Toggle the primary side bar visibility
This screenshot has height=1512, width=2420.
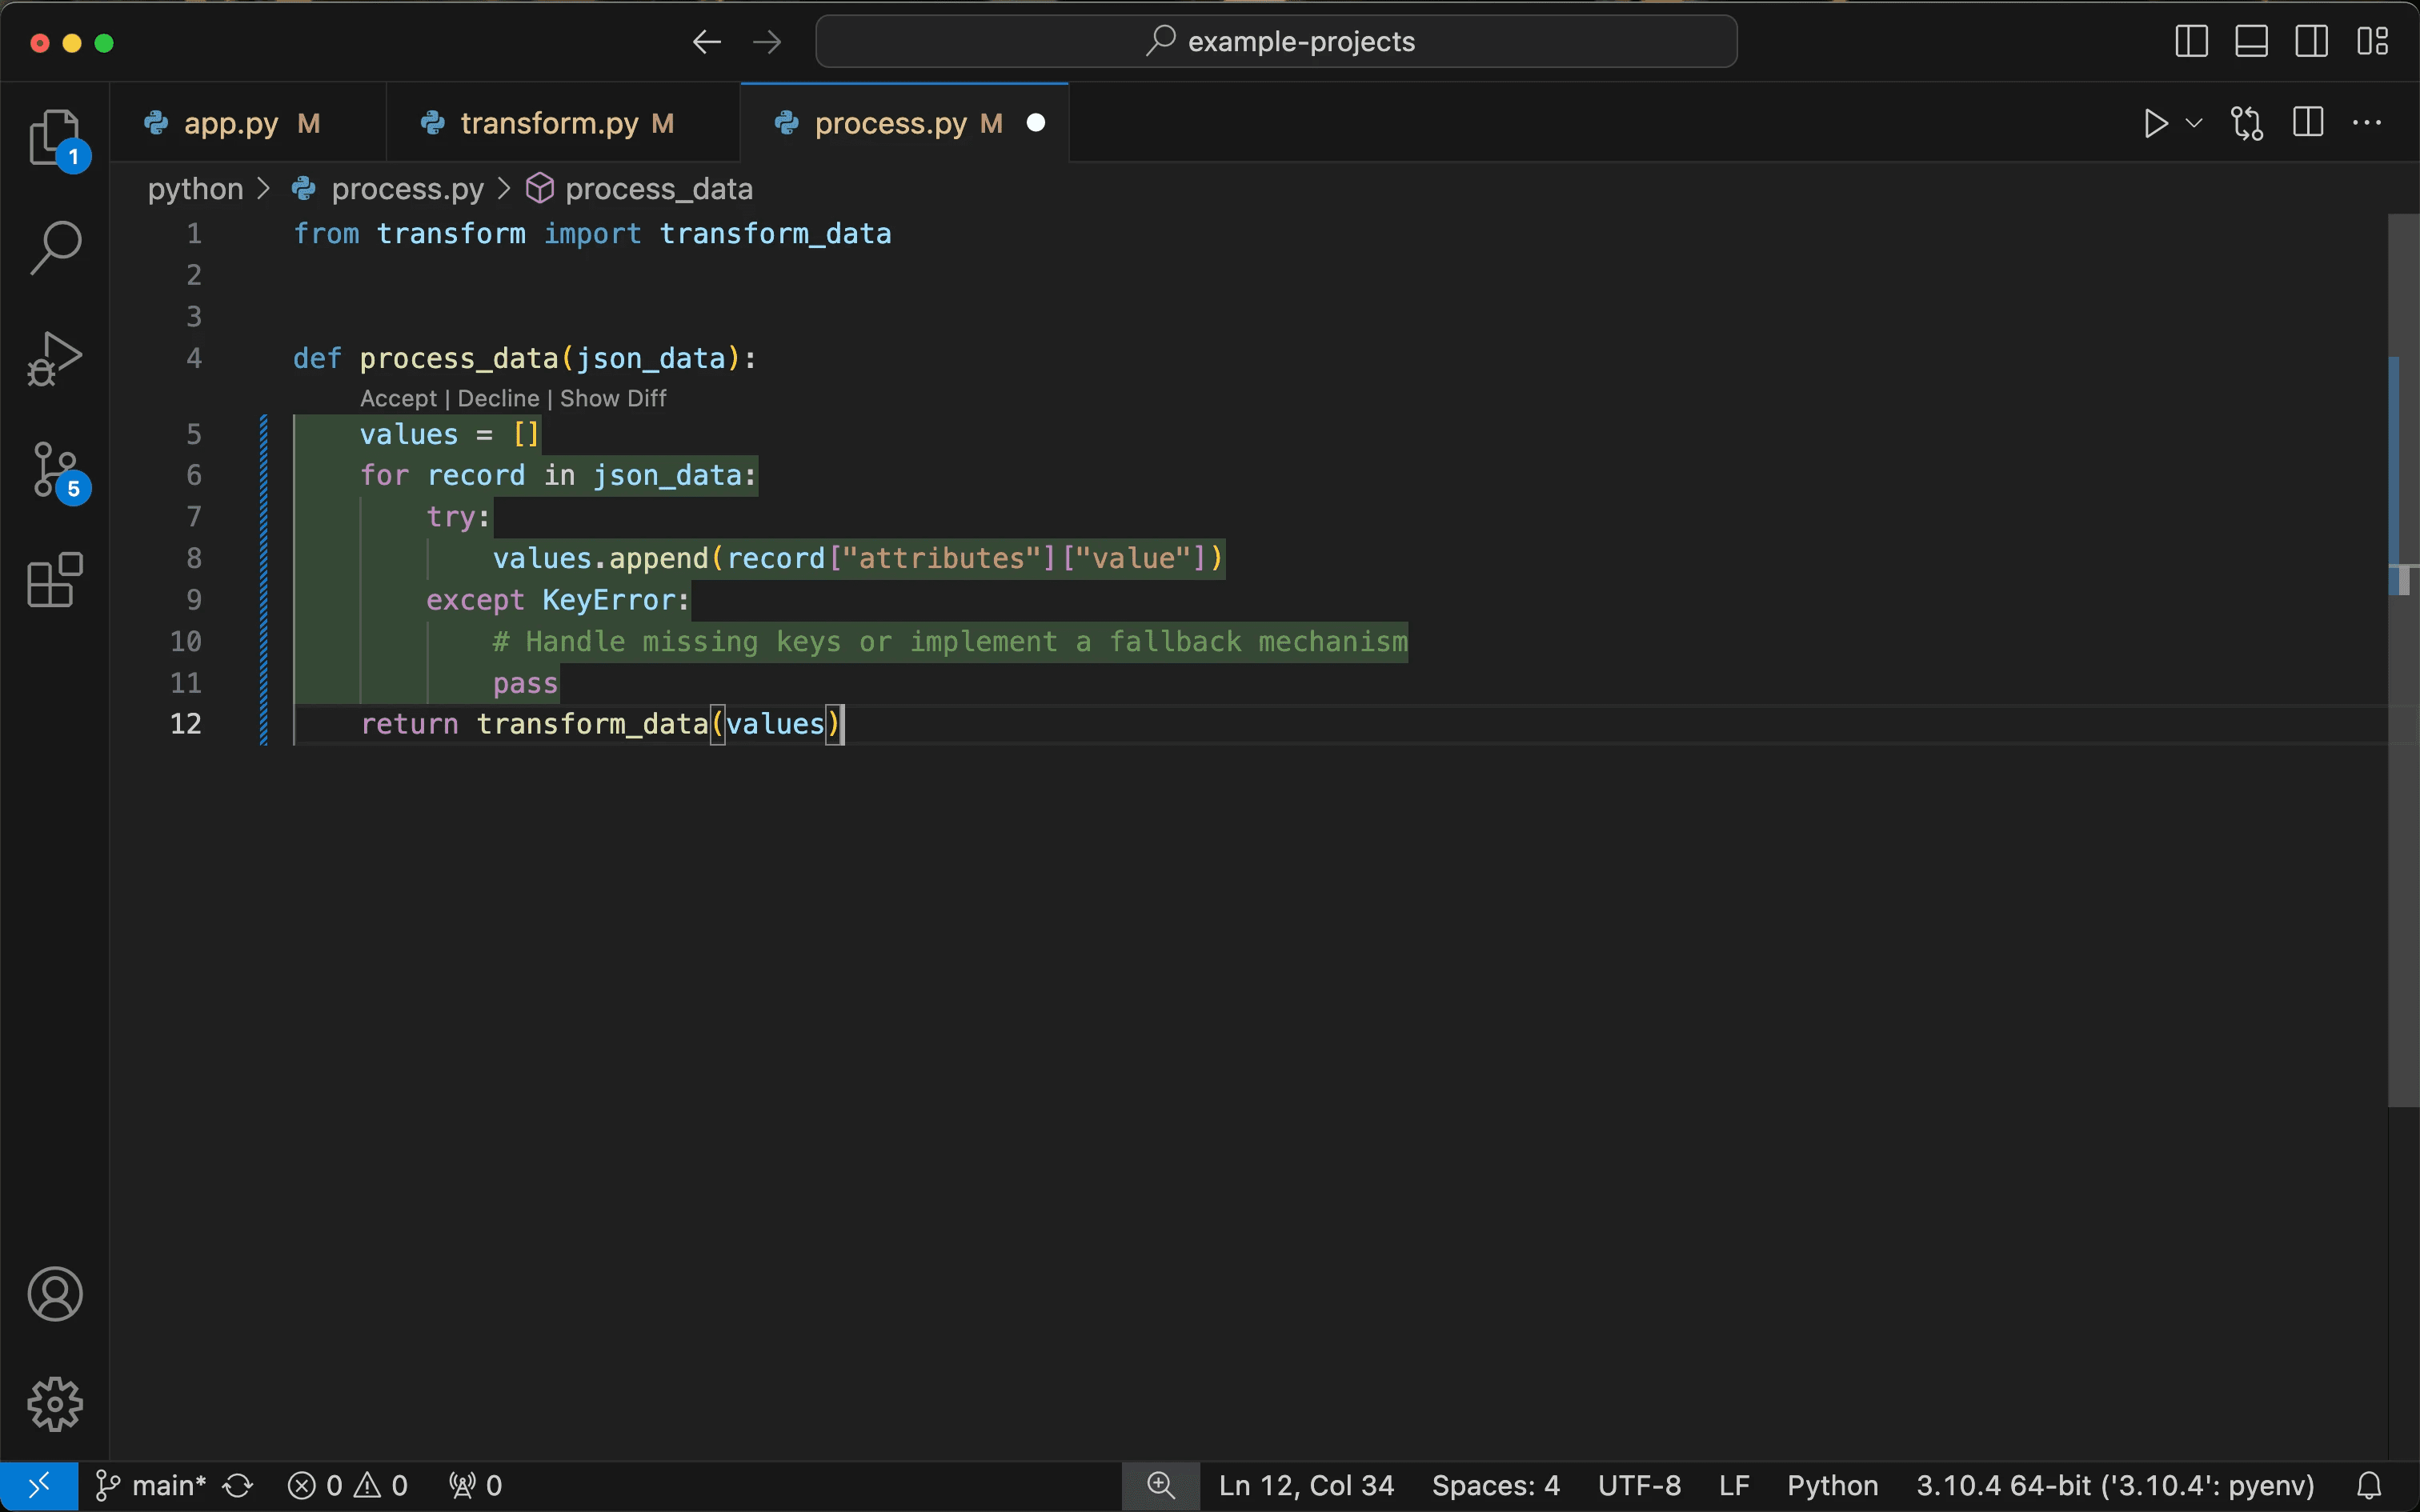(x=2191, y=42)
